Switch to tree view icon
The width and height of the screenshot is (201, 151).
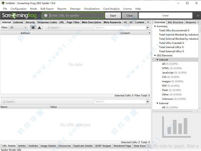coord(39,27)
